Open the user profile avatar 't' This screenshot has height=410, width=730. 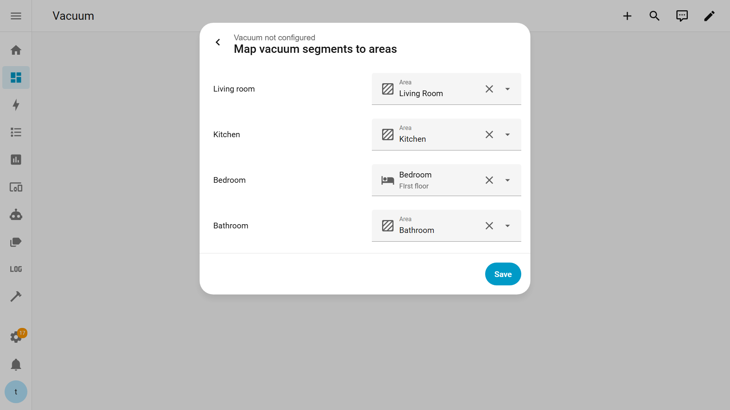tap(16, 392)
